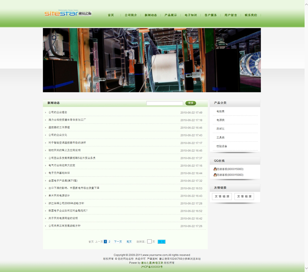The width and height of the screenshot is (308, 272).
Task: Click arrow bullet beside 电子元件基础知识
Action: 45,173
